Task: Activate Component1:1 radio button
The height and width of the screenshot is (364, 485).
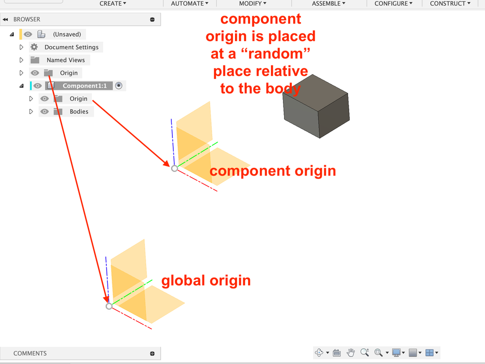Action: (119, 85)
